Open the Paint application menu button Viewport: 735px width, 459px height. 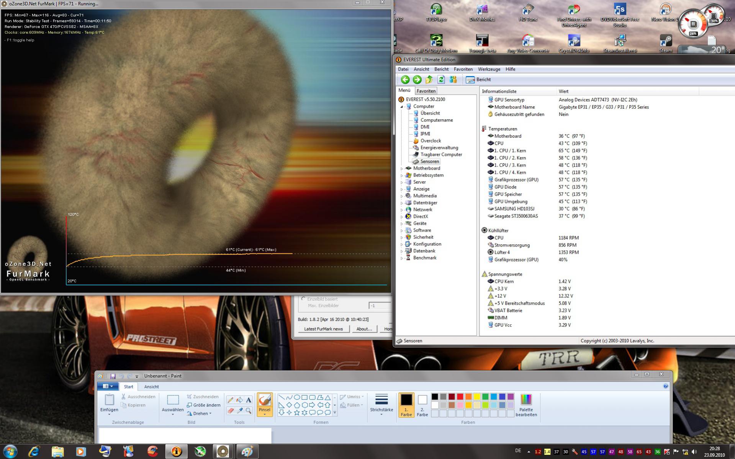click(x=108, y=386)
